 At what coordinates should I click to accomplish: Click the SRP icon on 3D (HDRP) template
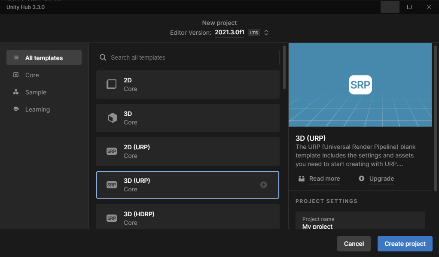(112, 218)
